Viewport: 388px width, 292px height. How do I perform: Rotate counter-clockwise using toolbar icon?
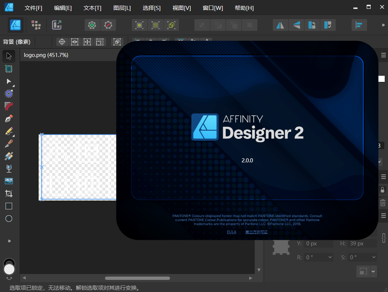(312, 25)
